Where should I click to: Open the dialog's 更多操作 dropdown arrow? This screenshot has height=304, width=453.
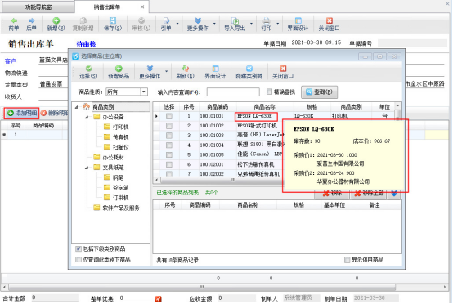[167, 71]
